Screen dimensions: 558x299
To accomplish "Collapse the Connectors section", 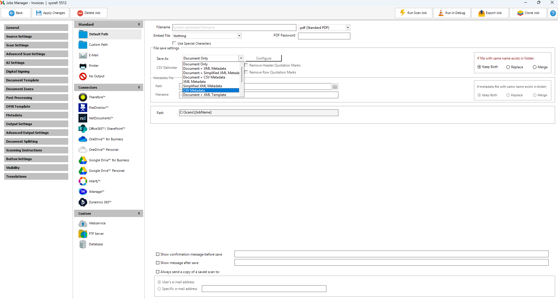I will point(139,88).
